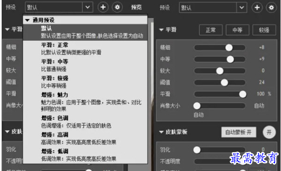Click the 精细 value +8
The width and height of the screenshot is (281, 171).
click(262, 47)
